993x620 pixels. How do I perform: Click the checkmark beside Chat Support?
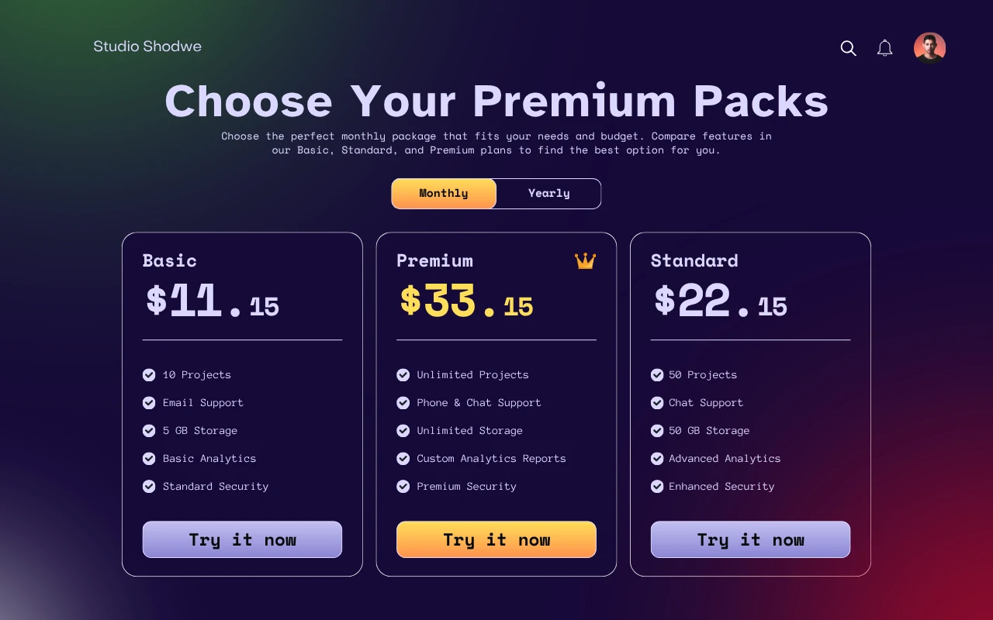(x=657, y=403)
